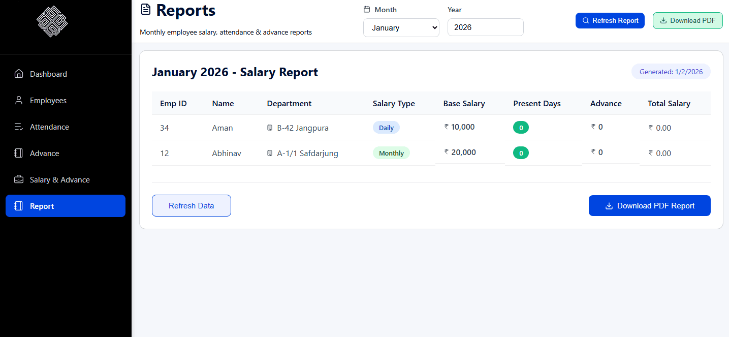Click the calendar icon beside the Month label

click(x=367, y=9)
